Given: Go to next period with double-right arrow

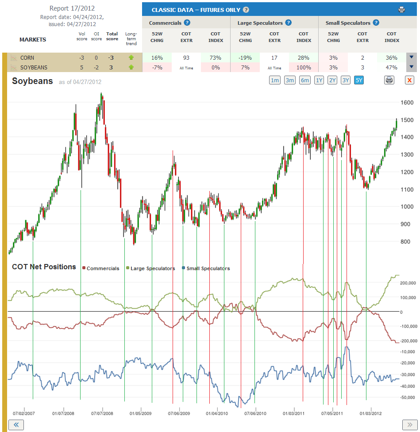Looking at the screenshot, I should 410,424.
